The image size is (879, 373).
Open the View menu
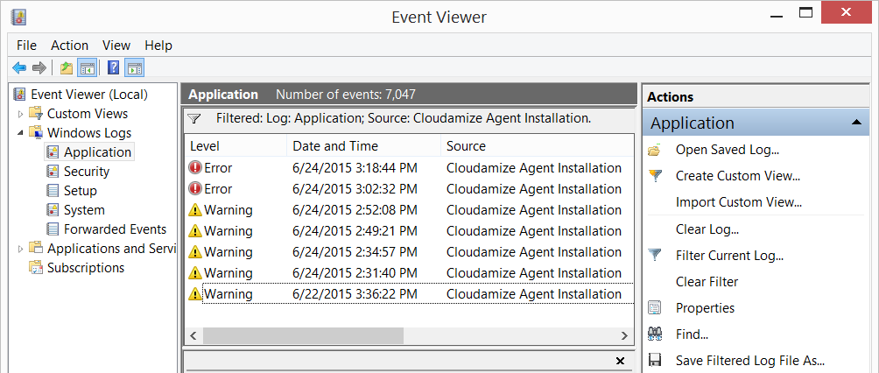(116, 46)
